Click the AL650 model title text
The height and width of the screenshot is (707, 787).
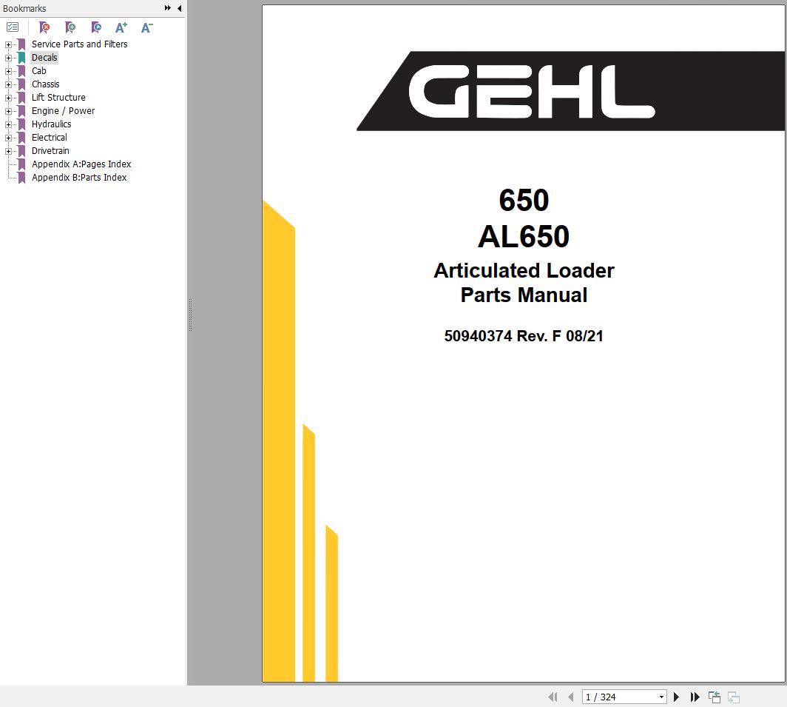pyautogui.click(x=524, y=236)
